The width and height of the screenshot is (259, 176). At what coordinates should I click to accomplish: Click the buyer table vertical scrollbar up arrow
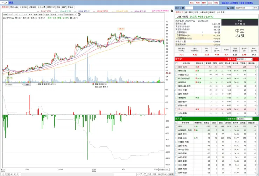pyautogui.click(x=257, y=66)
